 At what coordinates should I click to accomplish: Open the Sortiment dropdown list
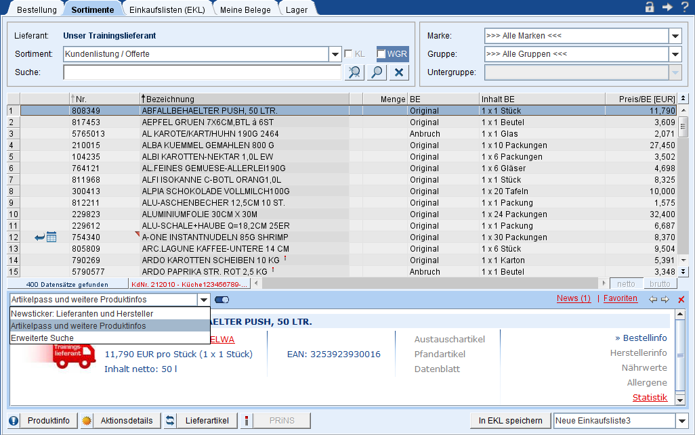click(335, 54)
